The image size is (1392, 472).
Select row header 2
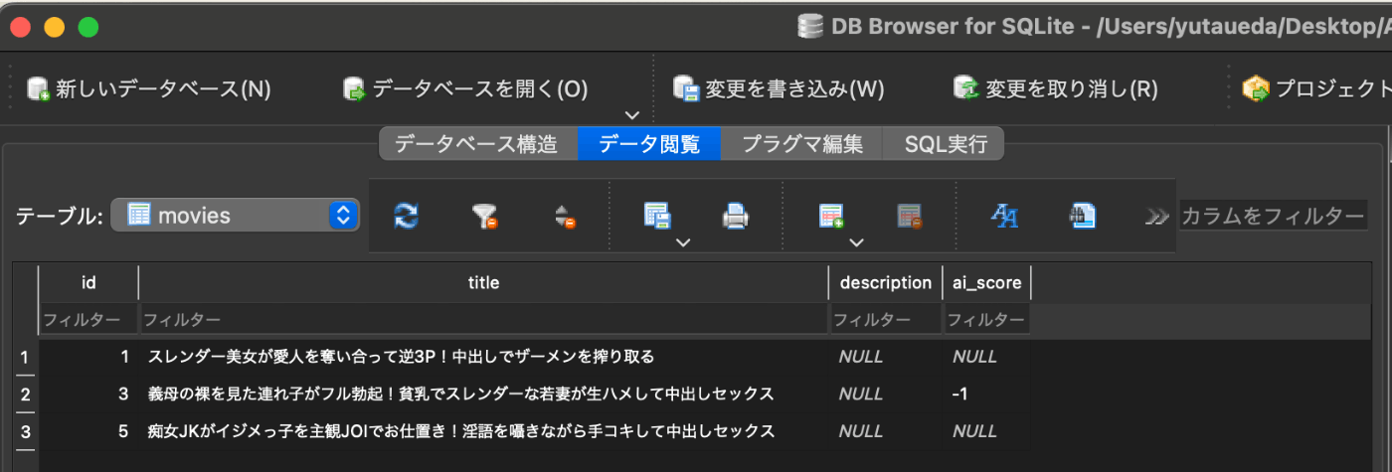25,393
